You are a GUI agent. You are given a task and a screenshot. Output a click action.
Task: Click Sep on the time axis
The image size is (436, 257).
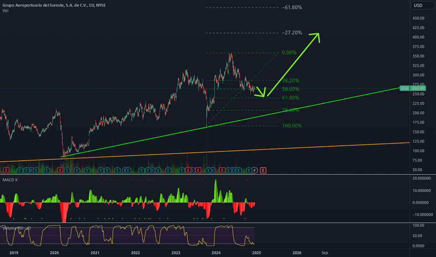coord(325,253)
